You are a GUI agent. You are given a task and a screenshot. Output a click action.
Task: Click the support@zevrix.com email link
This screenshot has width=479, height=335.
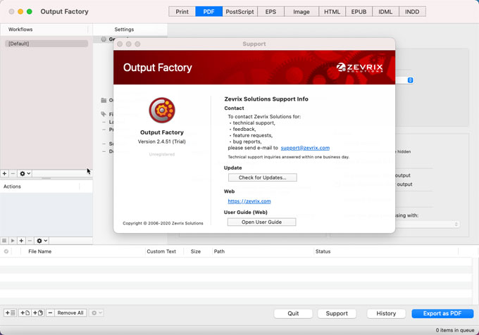[305, 148]
